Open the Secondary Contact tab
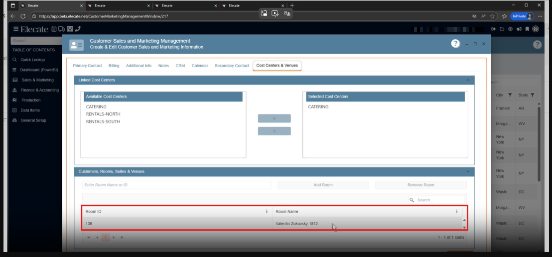Image resolution: width=552 pixels, height=257 pixels. [x=232, y=66]
